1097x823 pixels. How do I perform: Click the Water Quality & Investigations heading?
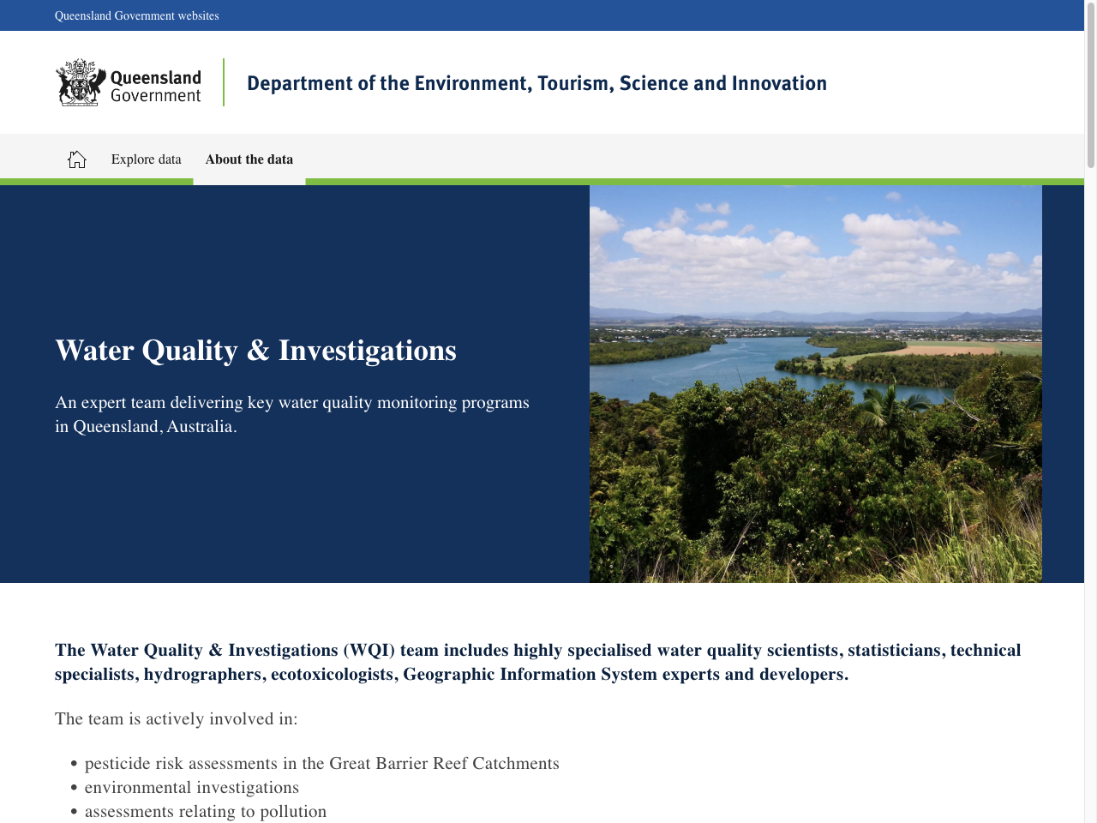click(255, 350)
